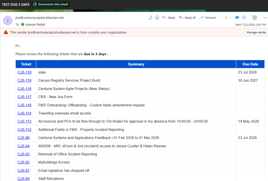The image size is (268, 181).
Task: Open ticket link CJS-114
Action: point(24,113)
